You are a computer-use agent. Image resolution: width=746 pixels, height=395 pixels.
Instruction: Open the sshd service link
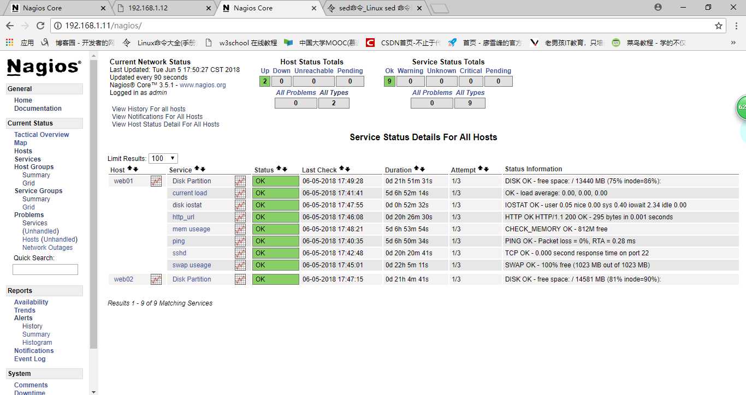click(x=179, y=253)
